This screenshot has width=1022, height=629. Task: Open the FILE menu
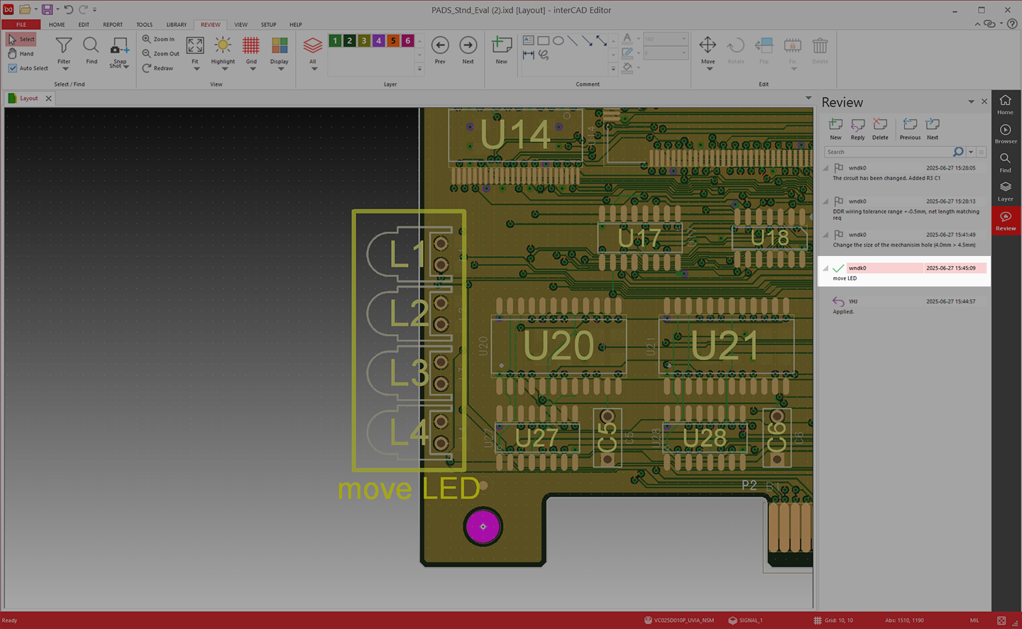[x=21, y=25]
